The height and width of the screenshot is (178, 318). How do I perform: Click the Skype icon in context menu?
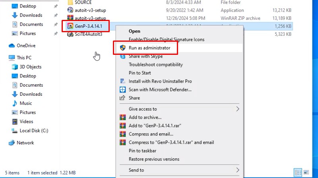(122, 56)
